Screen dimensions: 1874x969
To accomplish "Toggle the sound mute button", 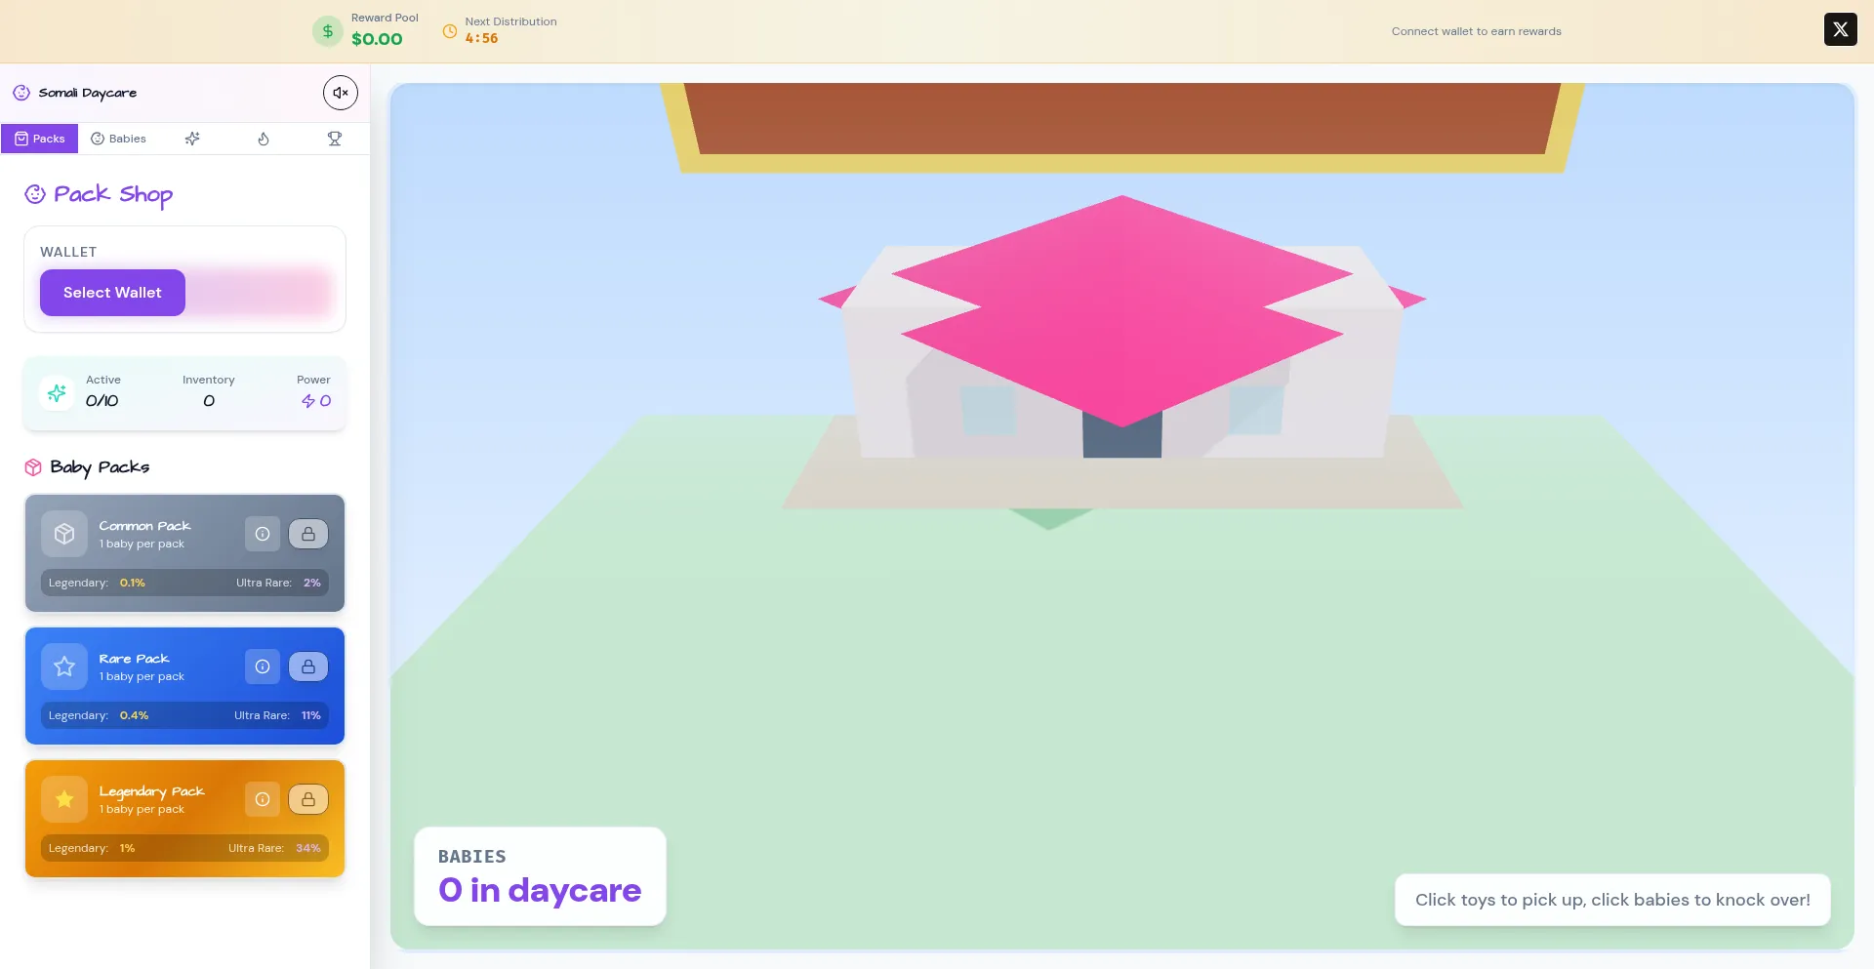I will point(340,93).
